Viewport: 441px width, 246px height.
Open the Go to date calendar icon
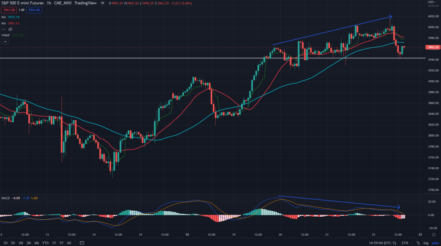[81, 243]
